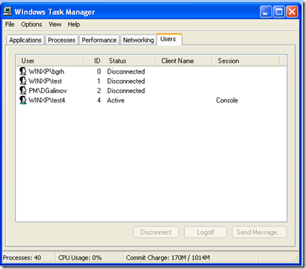The height and width of the screenshot is (269, 306).
Task: Click the Disconnect button
Action: click(x=156, y=232)
